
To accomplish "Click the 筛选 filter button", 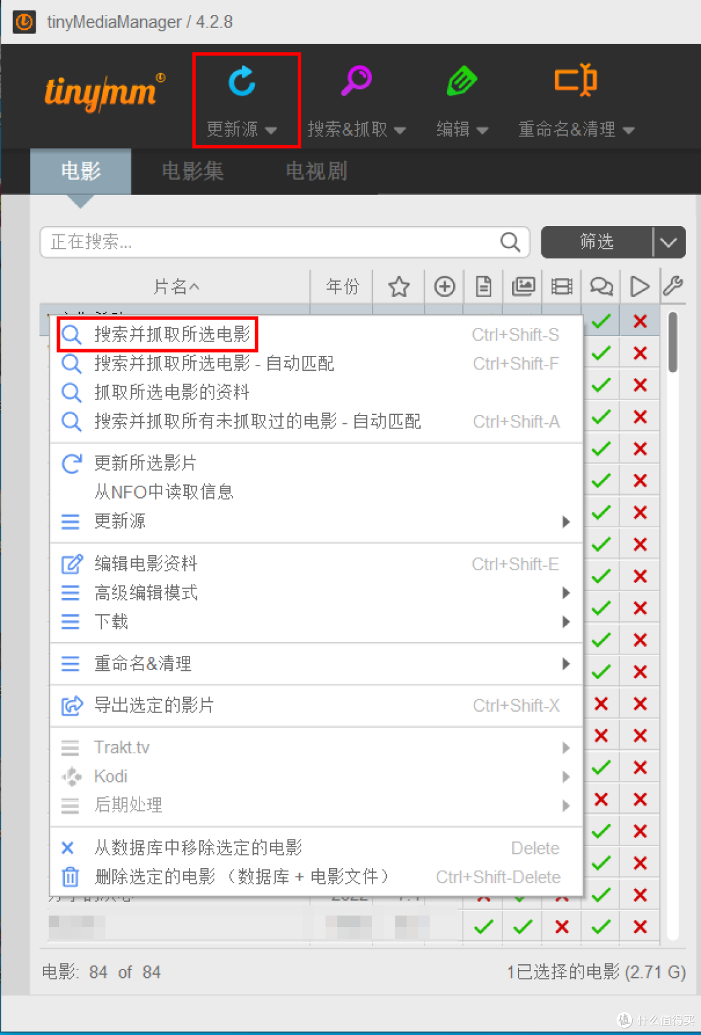I will [597, 242].
